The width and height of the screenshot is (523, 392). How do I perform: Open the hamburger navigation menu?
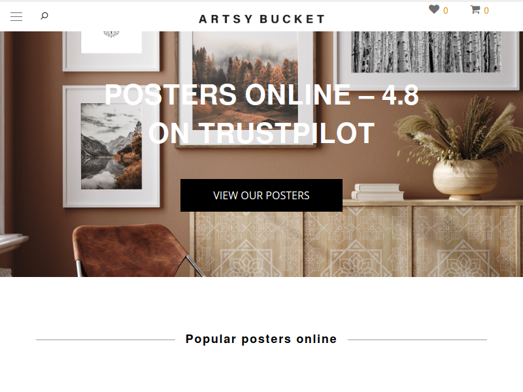coord(16,17)
